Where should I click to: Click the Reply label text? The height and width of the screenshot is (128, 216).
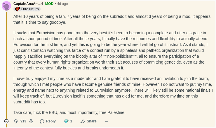[x=51, y=121]
